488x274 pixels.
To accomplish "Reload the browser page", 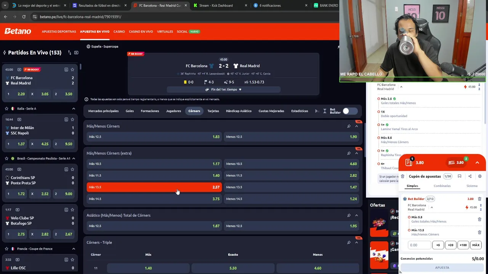I will (x=24, y=17).
